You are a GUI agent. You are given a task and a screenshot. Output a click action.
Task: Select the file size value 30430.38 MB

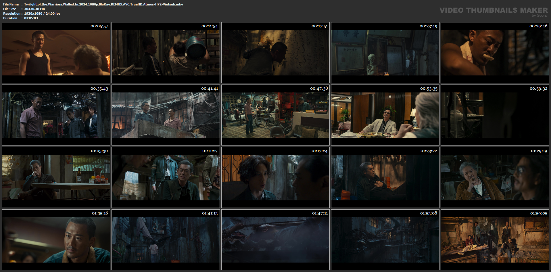34,9
